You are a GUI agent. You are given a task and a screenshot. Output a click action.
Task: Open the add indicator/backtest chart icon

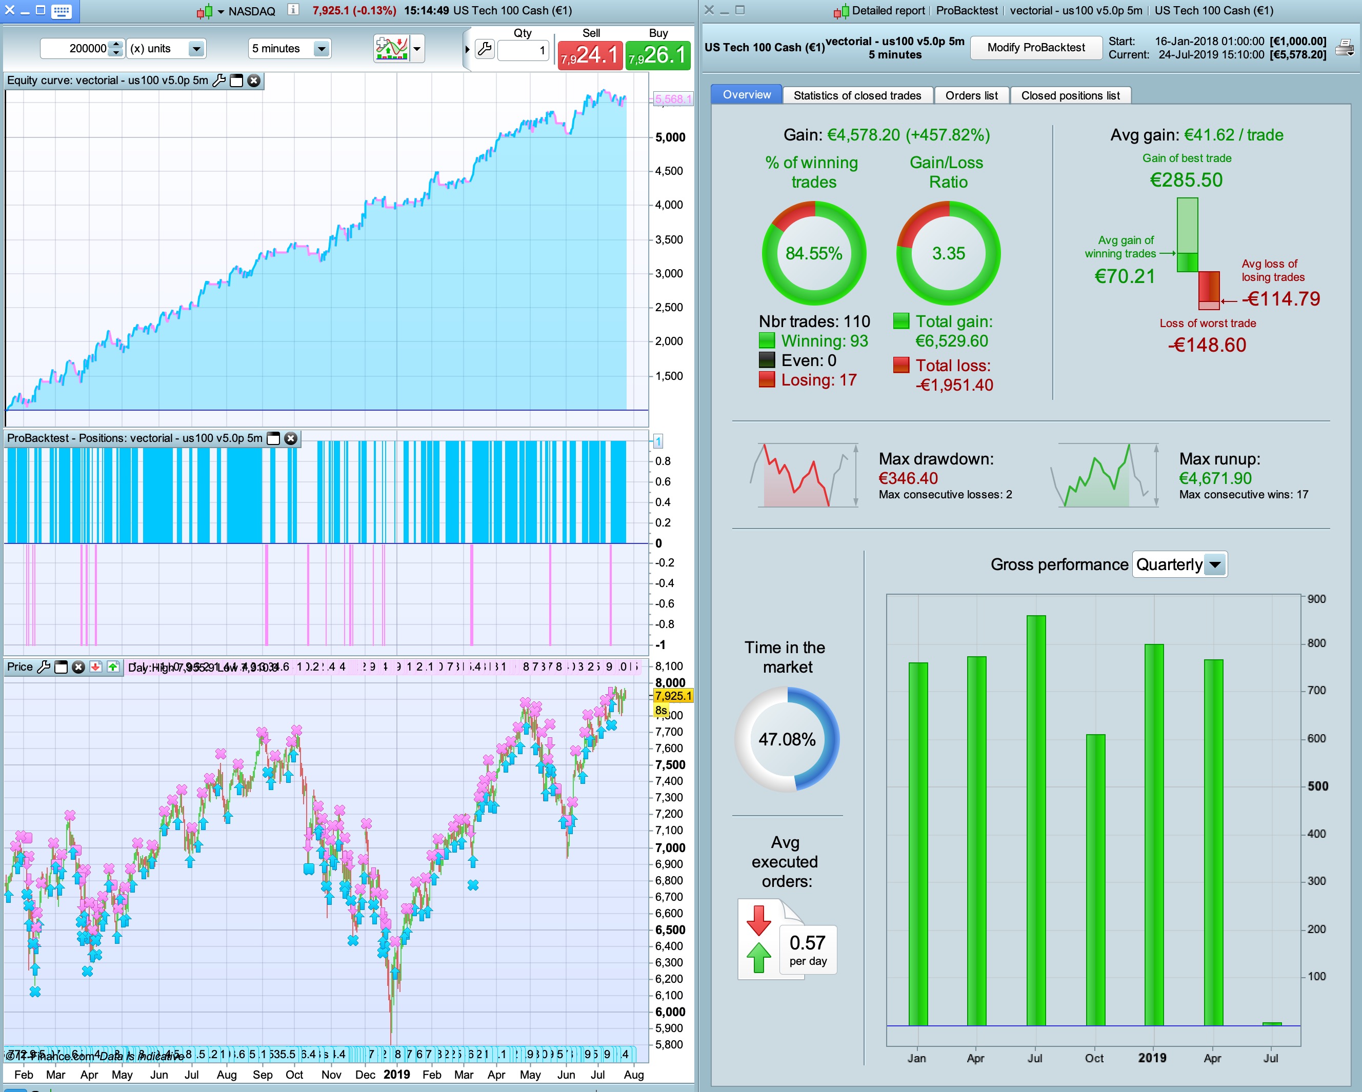coord(392,49)
